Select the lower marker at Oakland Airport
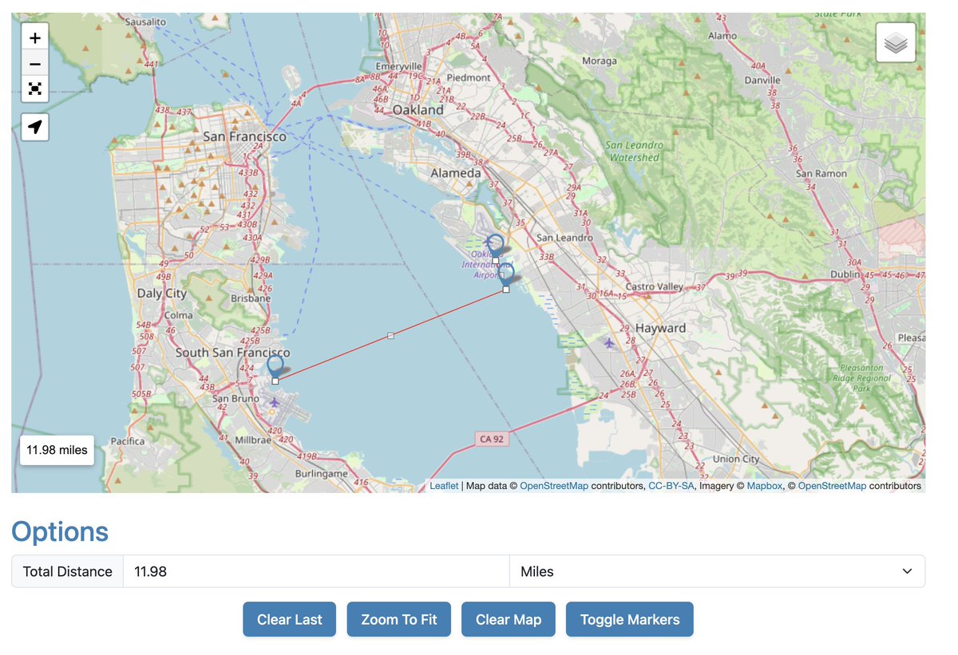The image size is (958, 655). click(x=506, y=274)
